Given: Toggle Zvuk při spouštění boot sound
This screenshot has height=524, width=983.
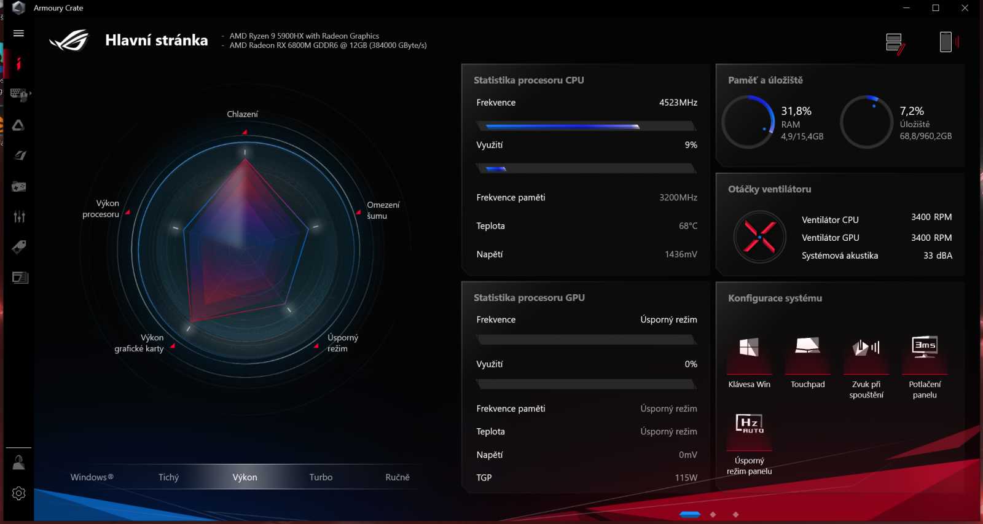Looking at the screenshot, I should tap(866, 367).
